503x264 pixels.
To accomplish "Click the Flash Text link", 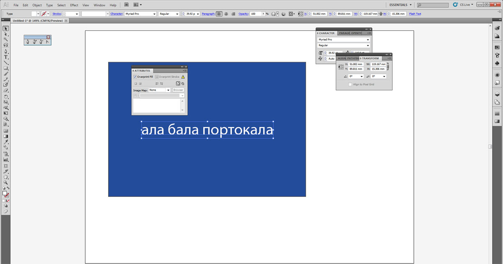I will point(415,14).
